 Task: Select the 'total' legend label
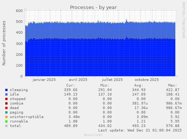(15, 126)
